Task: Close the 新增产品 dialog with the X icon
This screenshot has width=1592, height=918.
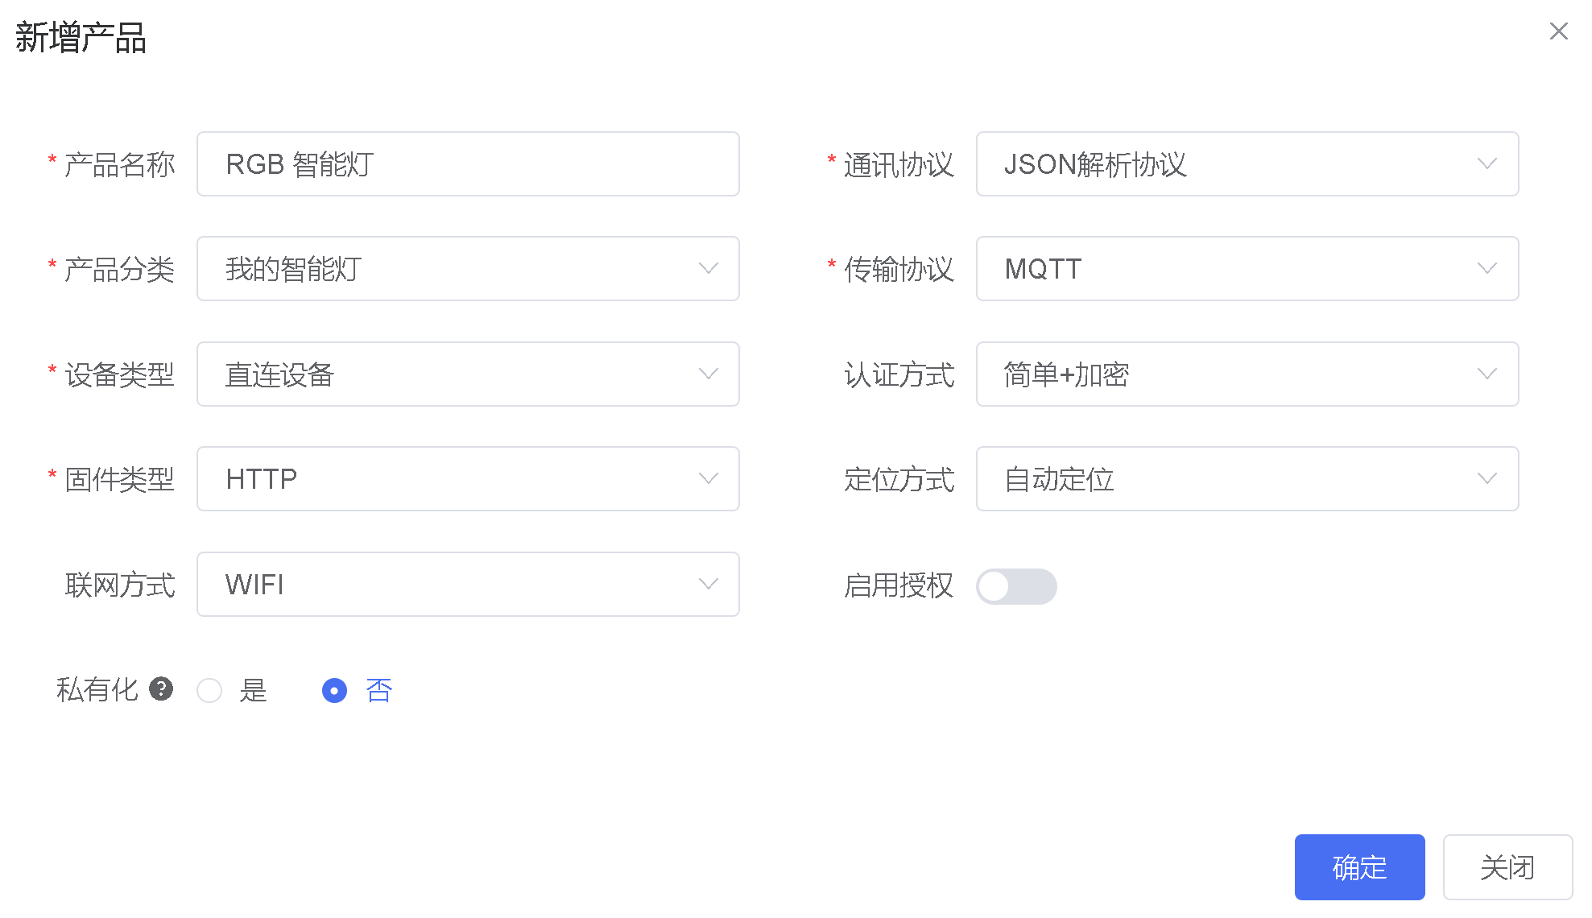Action: pos(1559,31)
